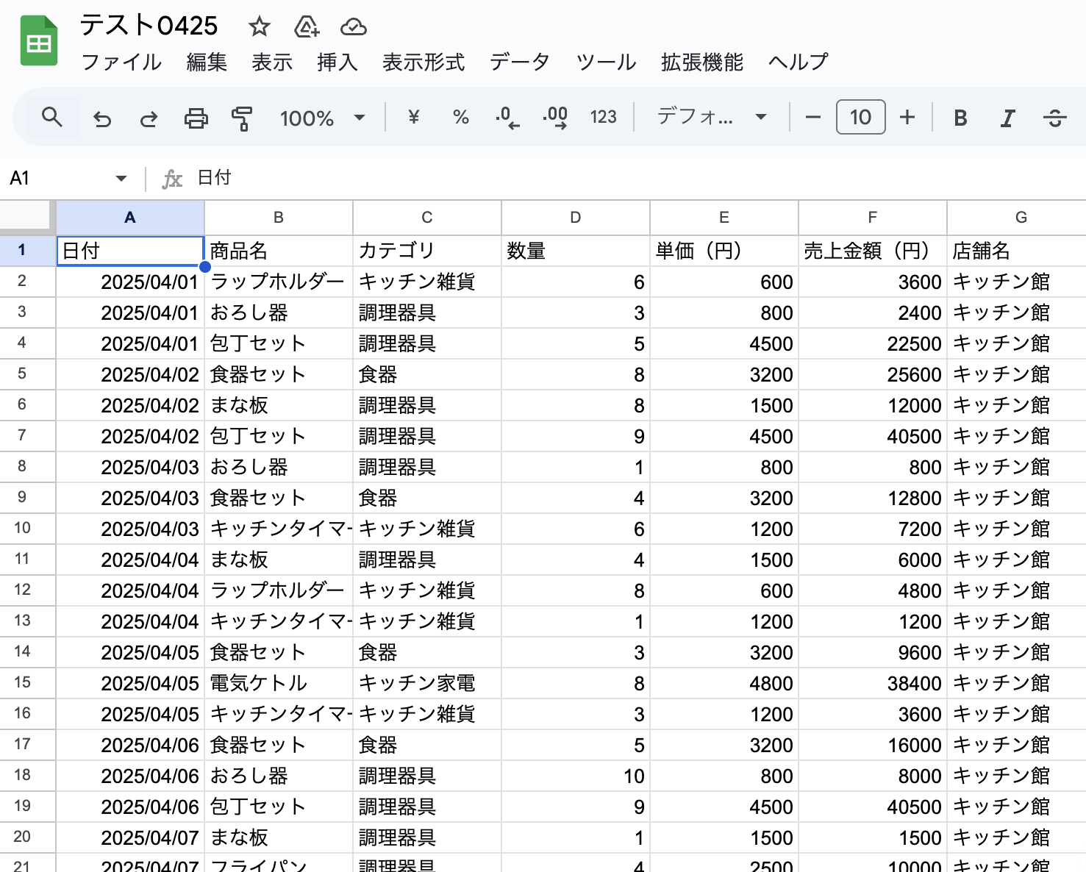Open the 拡張機能 menu
1086x872 pixels.
tap(701, 62)
